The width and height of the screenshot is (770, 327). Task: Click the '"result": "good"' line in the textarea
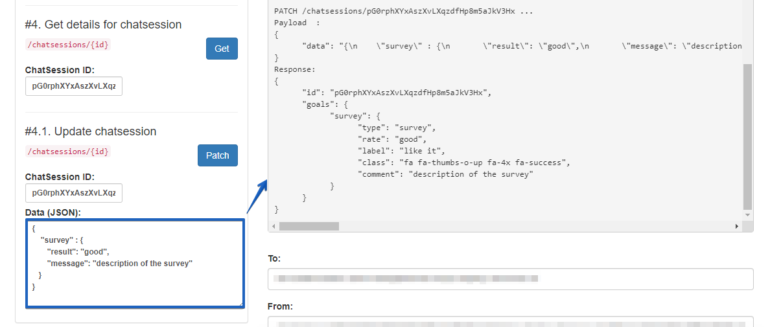pyautogui.click(x=78, y=251)
